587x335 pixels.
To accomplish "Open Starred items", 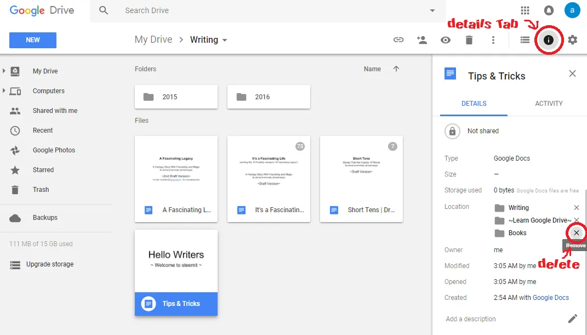I will [43, 170].
